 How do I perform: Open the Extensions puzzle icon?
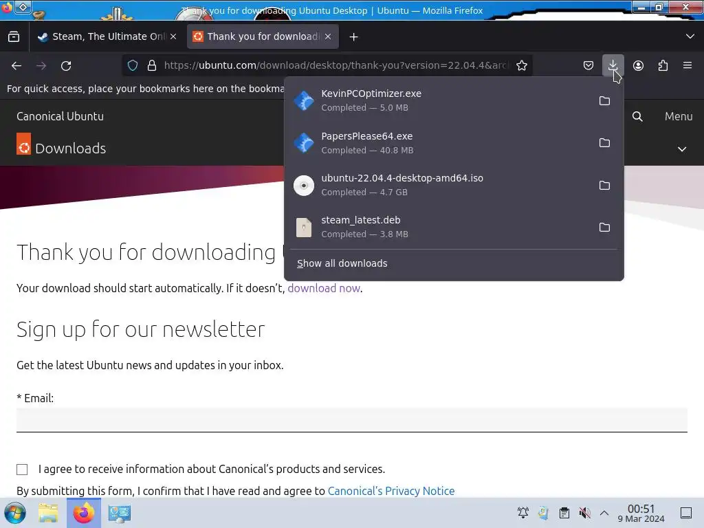pyautogui.click(x=663, y=65)
